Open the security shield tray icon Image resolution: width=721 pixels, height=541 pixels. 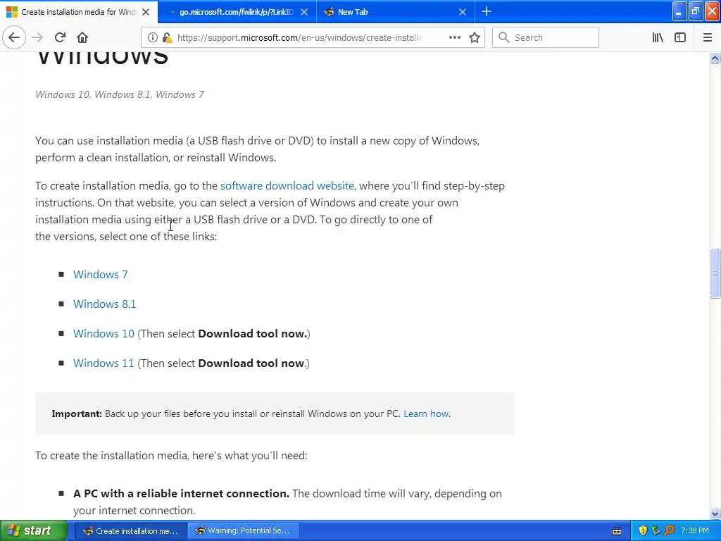(643, 531)
